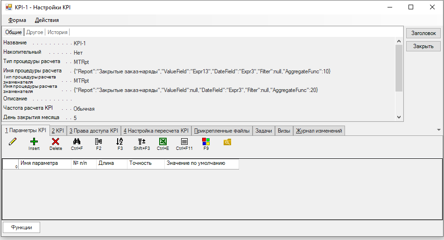Switch to the Права доступа KPI tab
Viewport: 444px width, 240px height.
click(94, 131)
